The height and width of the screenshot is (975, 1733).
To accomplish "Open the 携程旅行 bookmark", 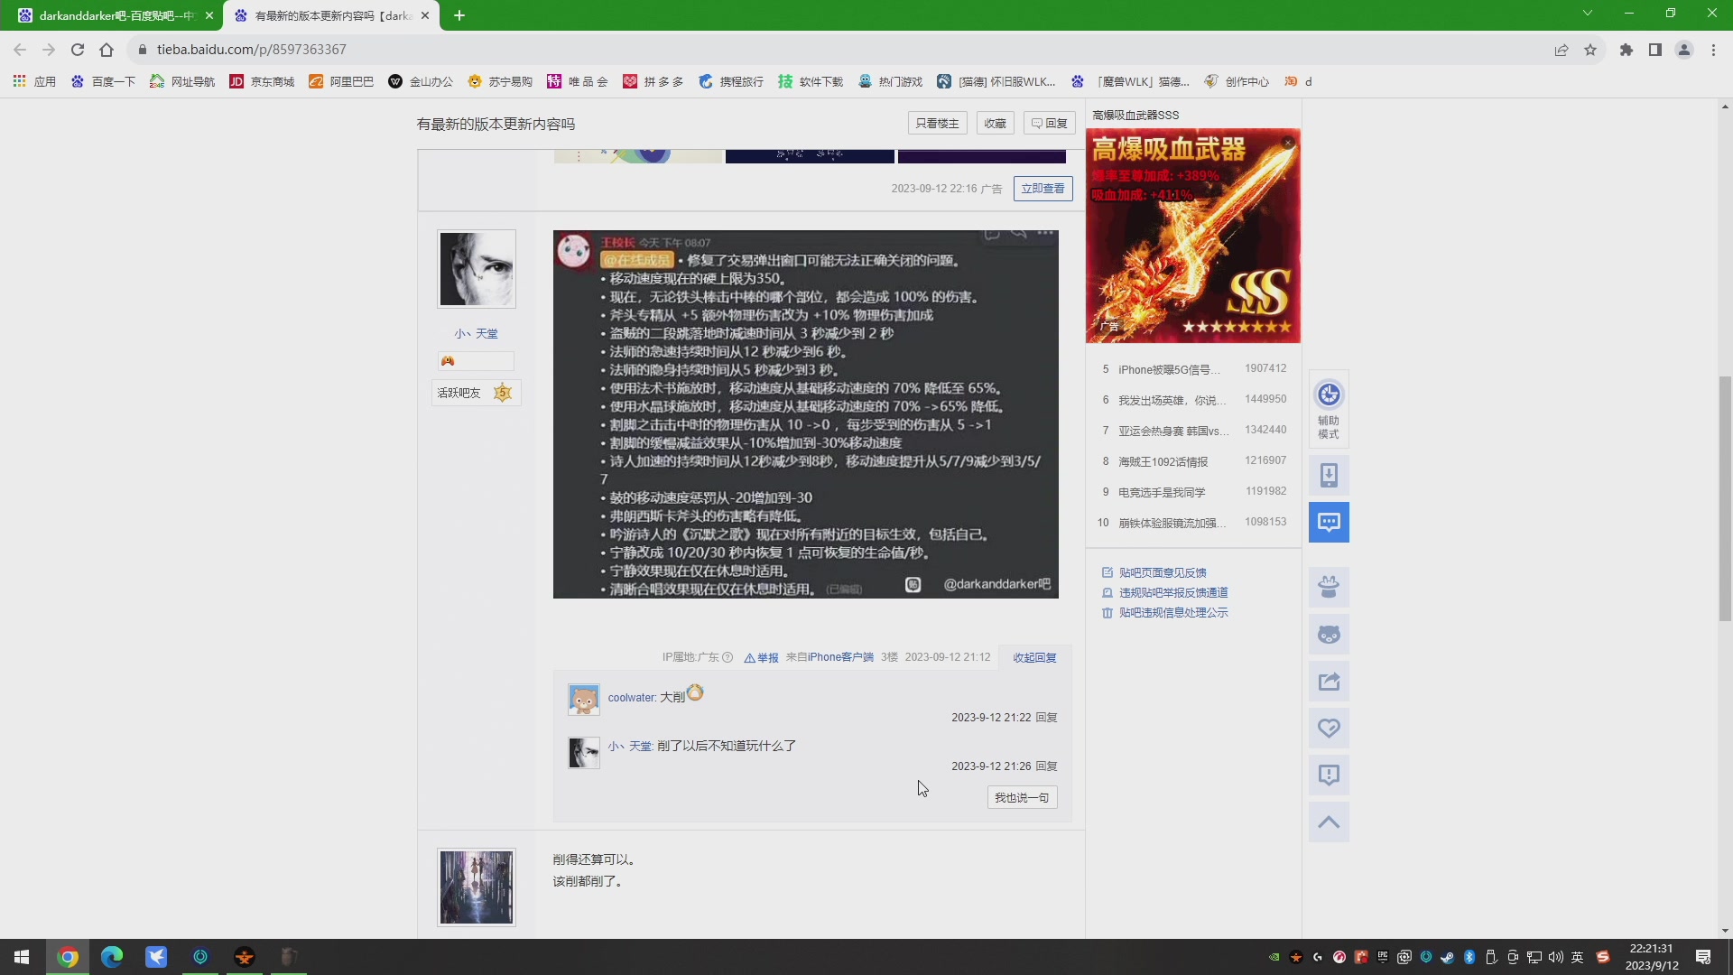I will click(x=731, y=81).
